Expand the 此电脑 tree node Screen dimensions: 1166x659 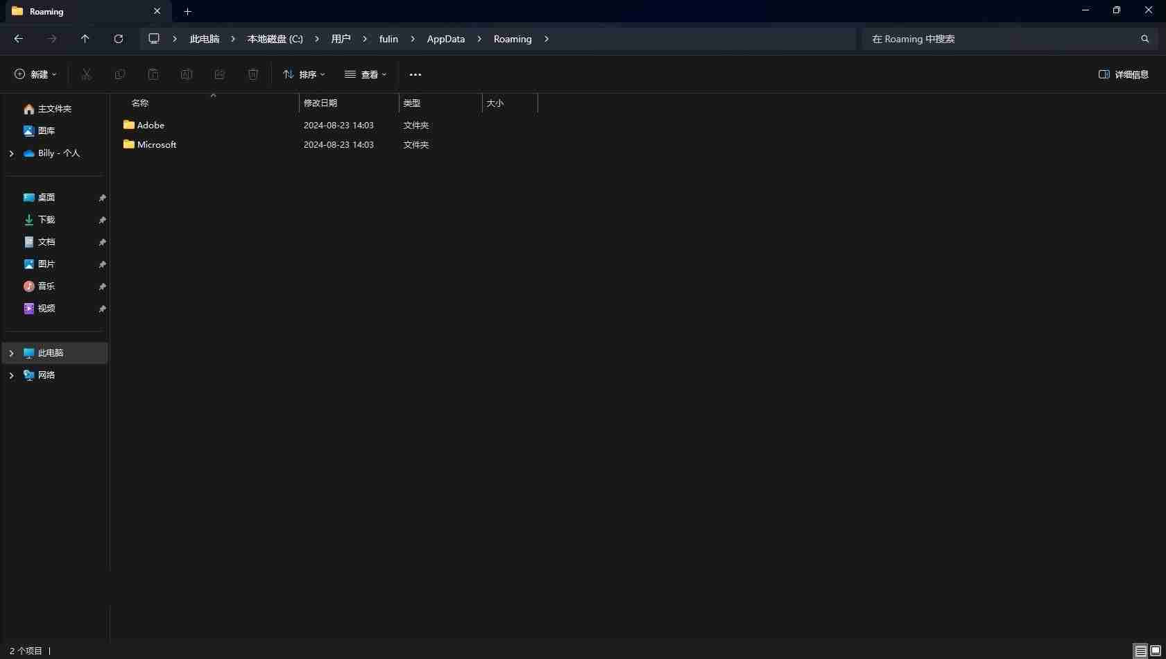pos(11,353)
